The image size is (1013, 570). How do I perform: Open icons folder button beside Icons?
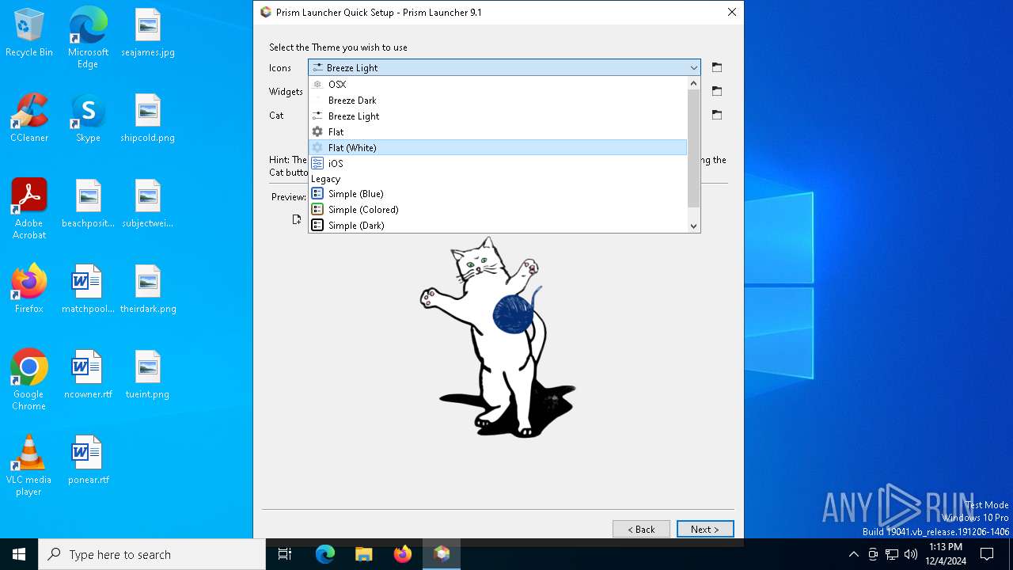tap(717, 67)
